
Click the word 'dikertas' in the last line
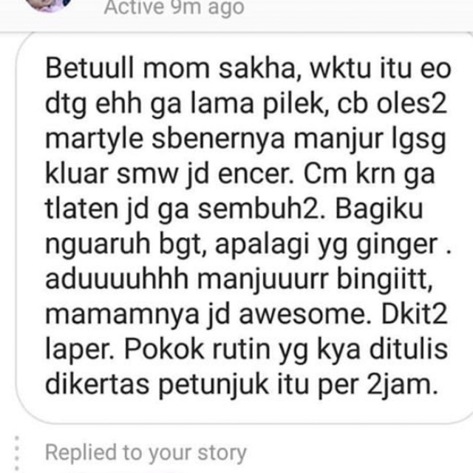pos(97,384)
